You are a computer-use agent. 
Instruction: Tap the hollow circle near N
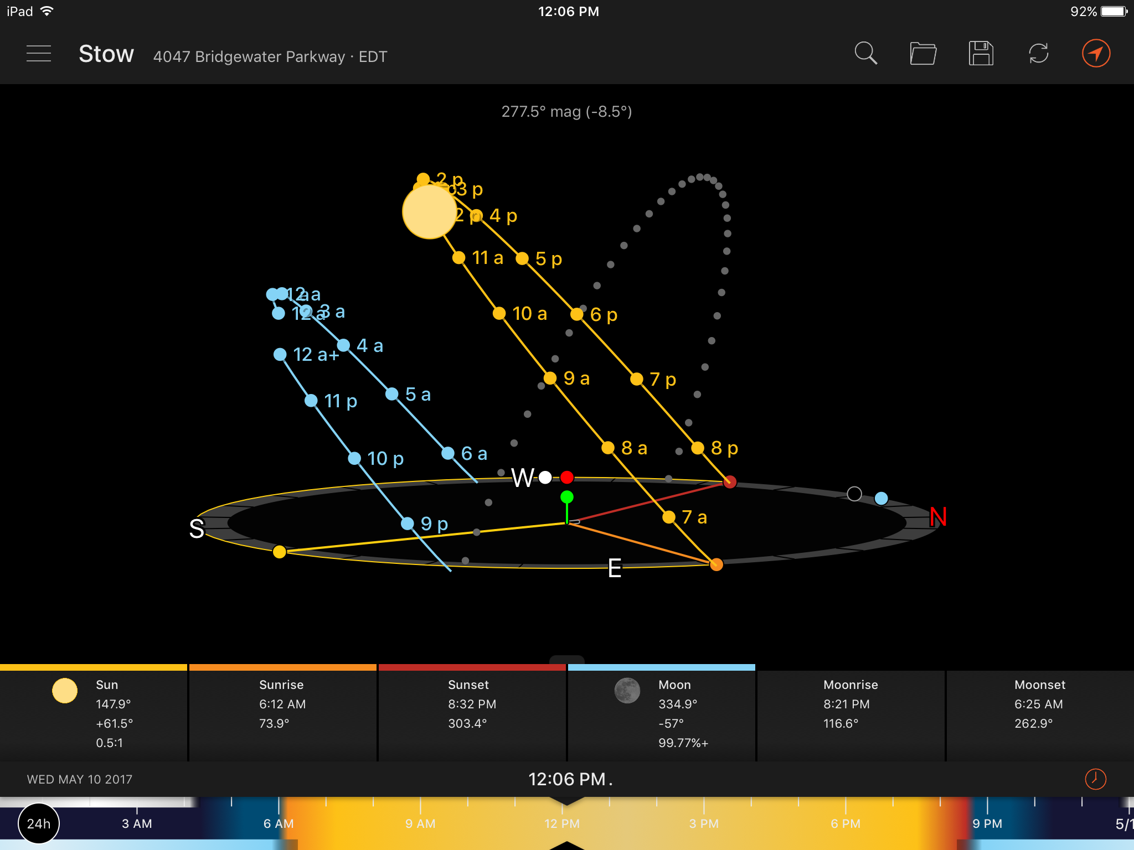pos(854,494)
